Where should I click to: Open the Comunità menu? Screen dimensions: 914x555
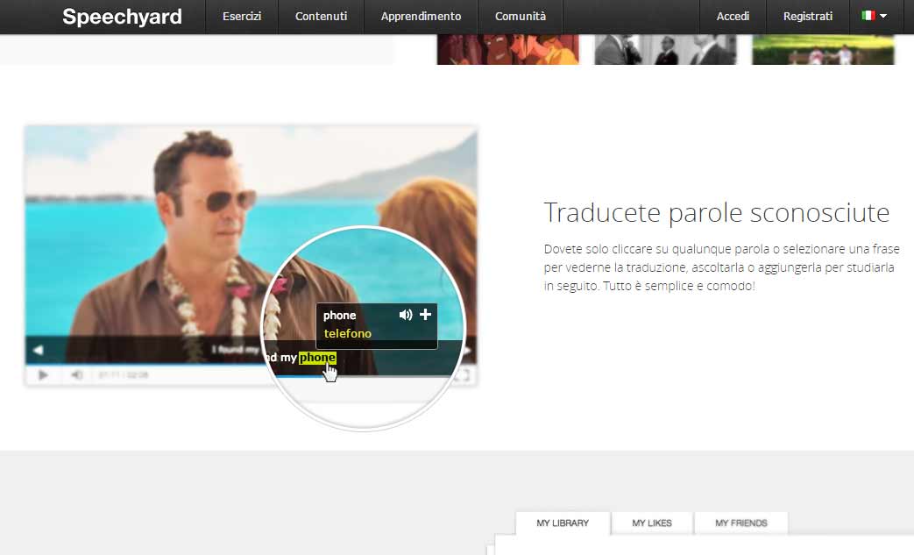tap(521, 17)
